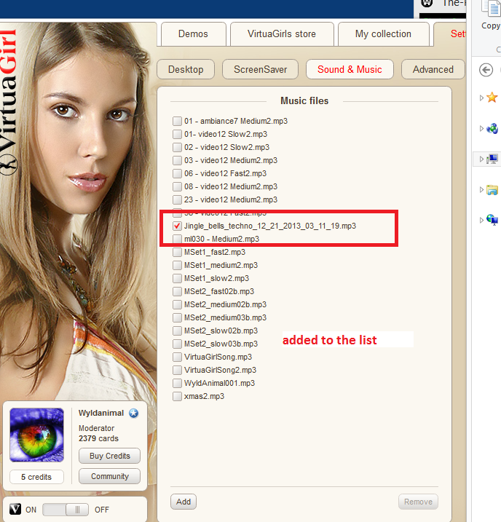Open the Demos tab
This screenshot has width=501, height=522.
click(193, 34)
